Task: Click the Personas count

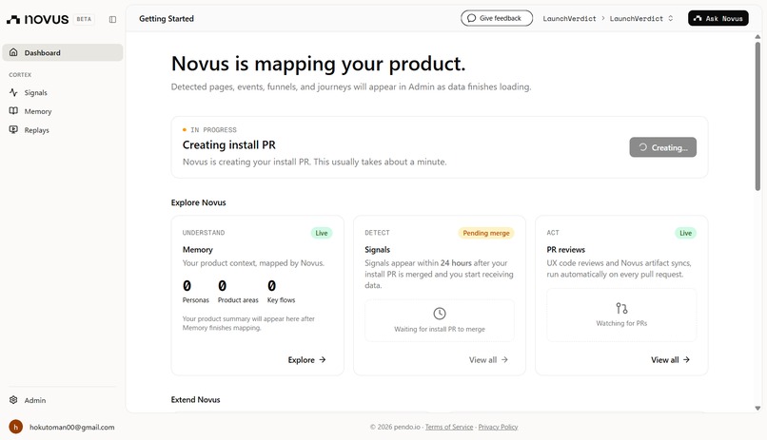Action: pyautogui.click(x=187, y=286)
